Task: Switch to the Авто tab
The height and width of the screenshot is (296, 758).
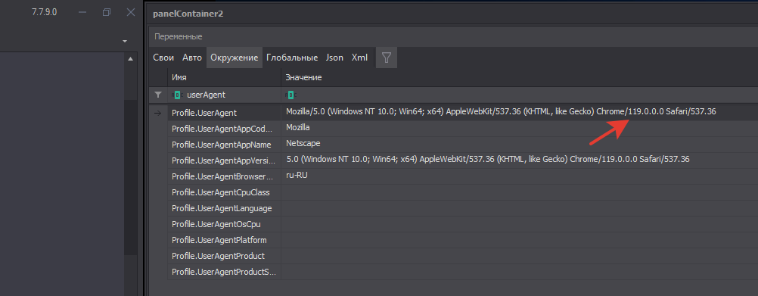Action: tap(192, 58)
